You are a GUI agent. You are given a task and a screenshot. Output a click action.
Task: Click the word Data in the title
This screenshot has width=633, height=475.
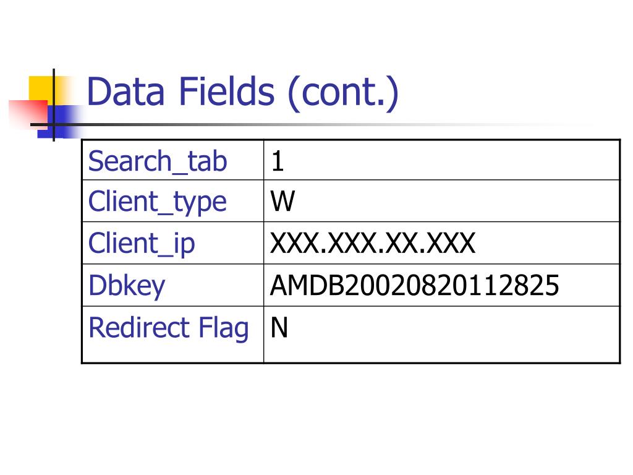pos(126,92)
